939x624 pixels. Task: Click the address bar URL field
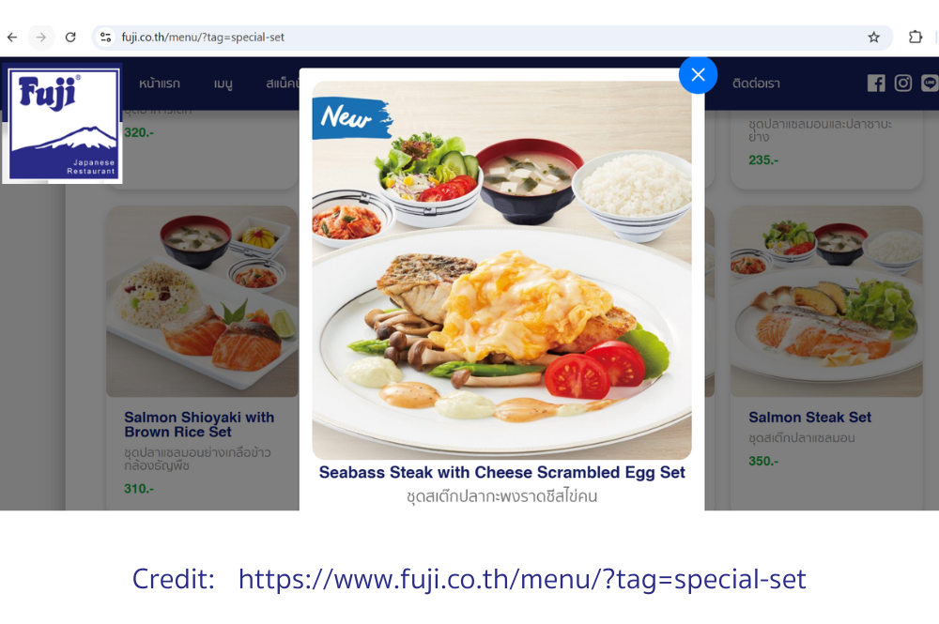coord(491,38)
